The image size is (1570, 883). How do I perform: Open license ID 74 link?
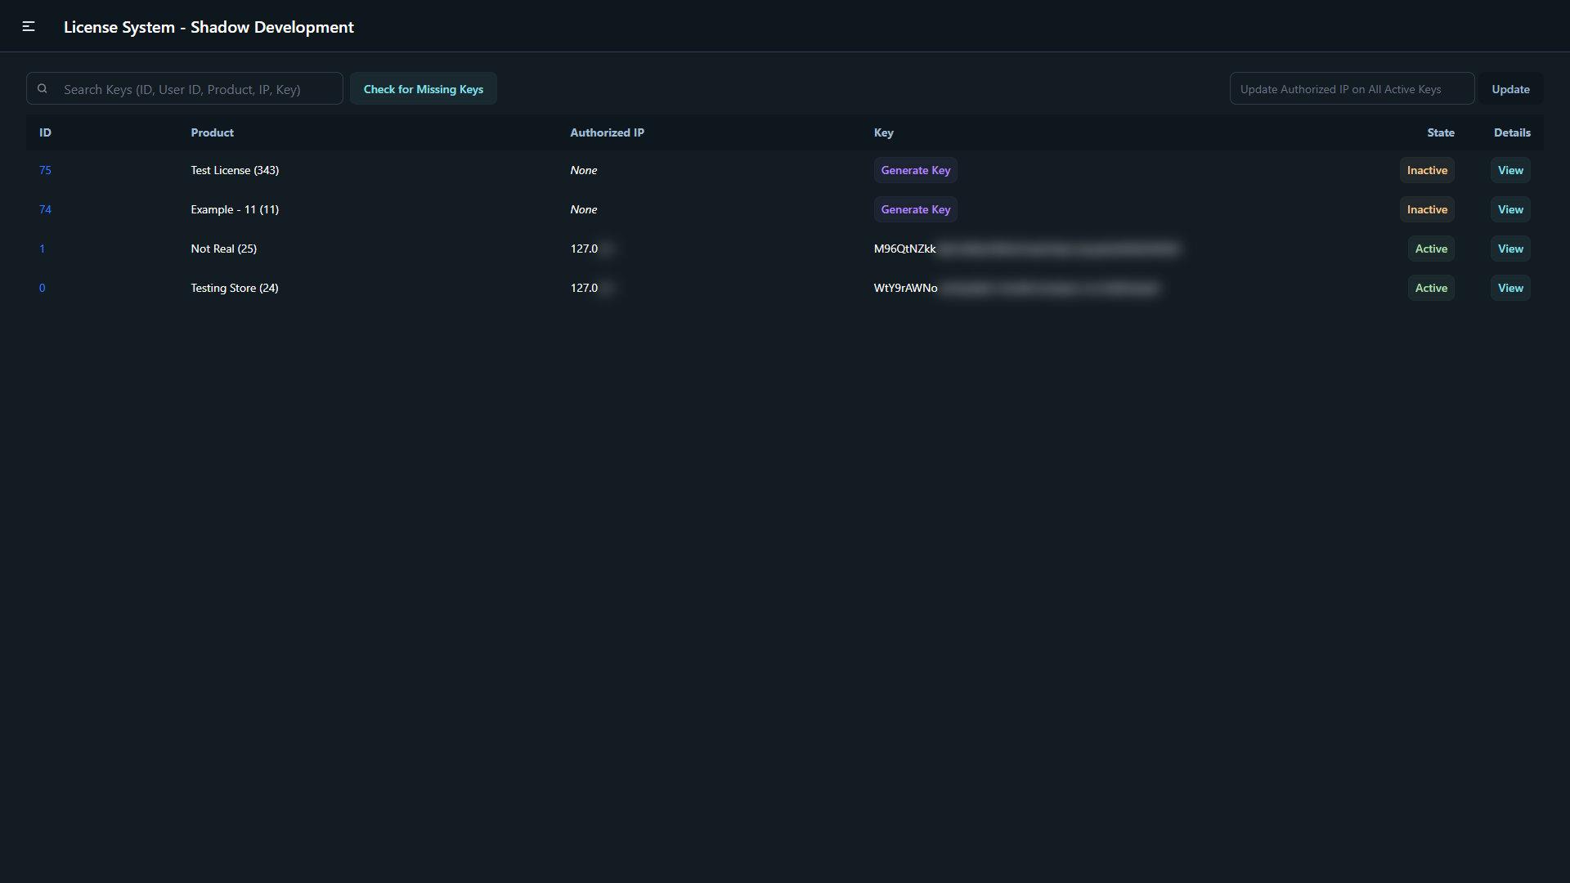coord(45,209)
